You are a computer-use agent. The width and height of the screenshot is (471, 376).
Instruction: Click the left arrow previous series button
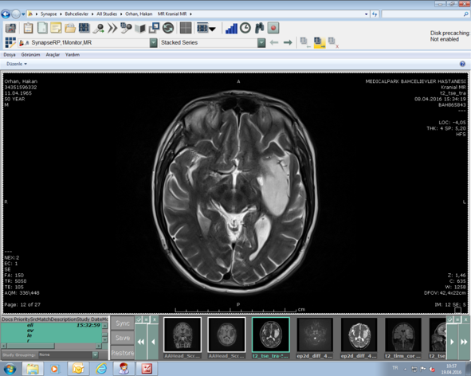click(274, 43)
